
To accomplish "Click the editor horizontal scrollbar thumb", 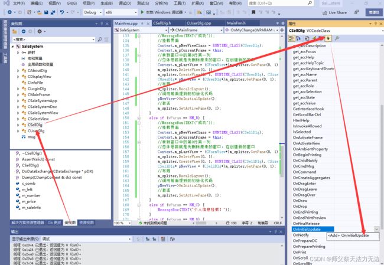I will tap(201, 223).
